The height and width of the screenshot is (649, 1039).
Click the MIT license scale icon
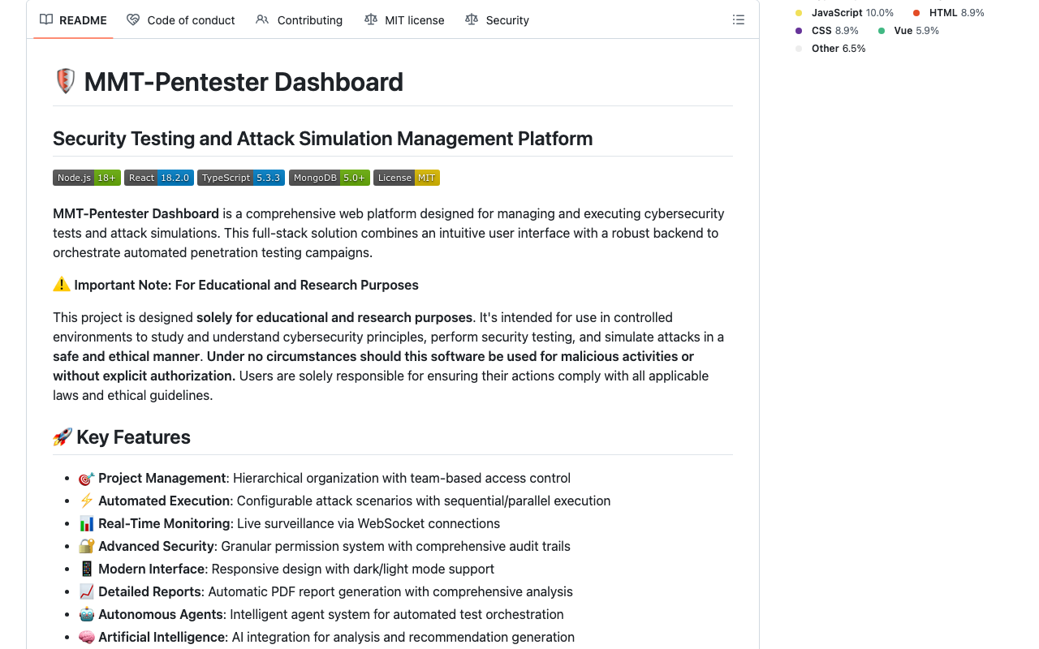[371, 19]
